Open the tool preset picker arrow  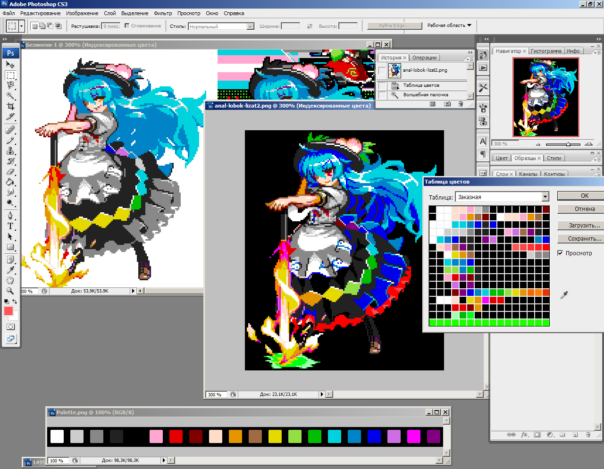(21, 26)
